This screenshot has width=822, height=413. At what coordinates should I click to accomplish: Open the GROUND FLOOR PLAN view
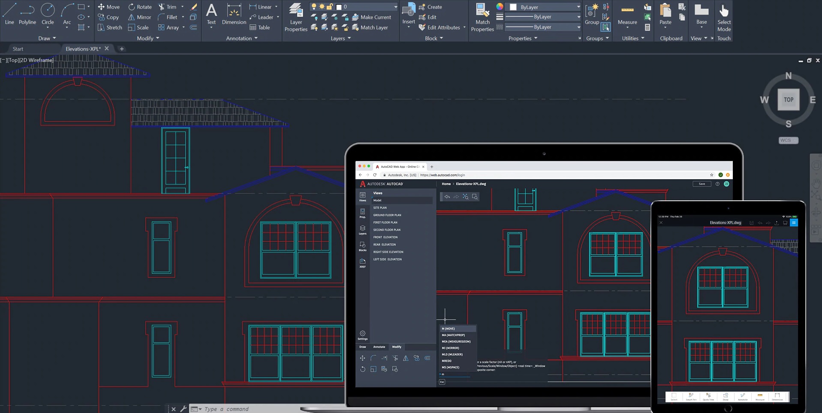tap(387, 215)
